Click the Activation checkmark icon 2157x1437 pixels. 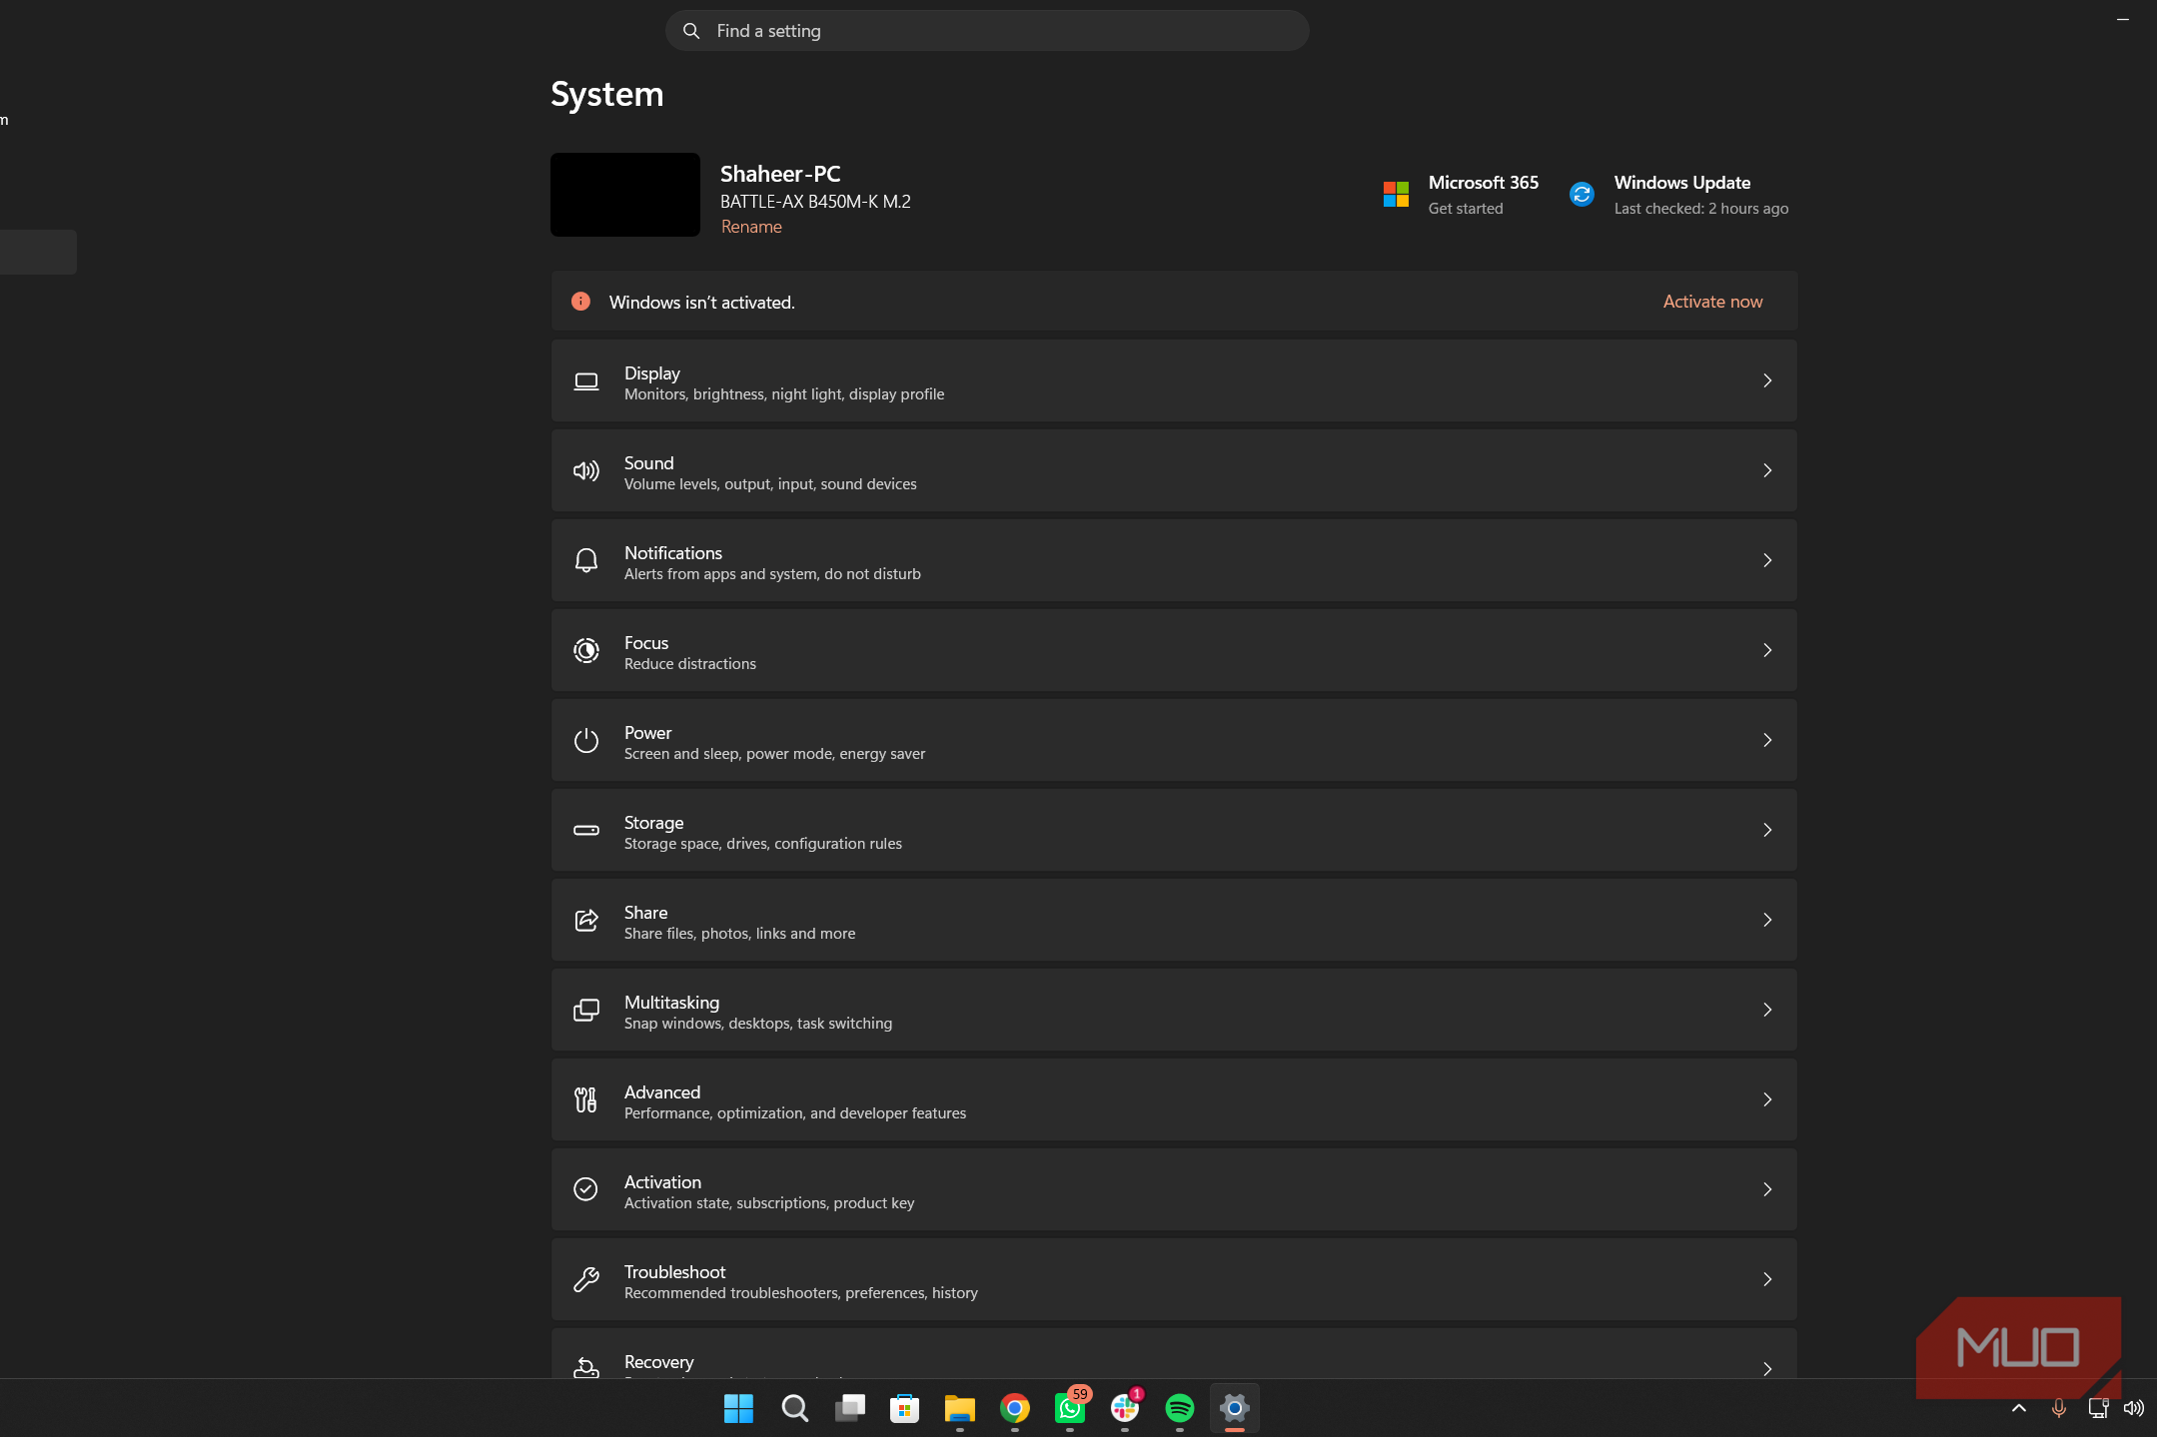point(586,1189)
